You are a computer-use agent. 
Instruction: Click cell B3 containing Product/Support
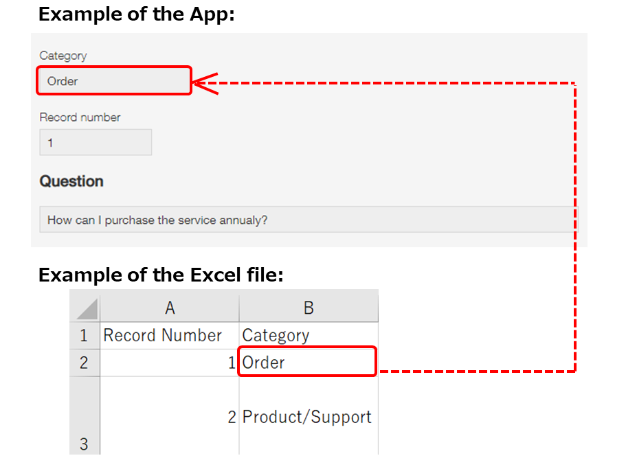[306, 416]
